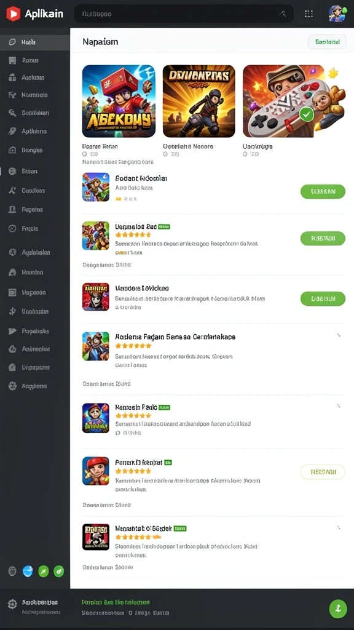Screen dimensions: 354x630
Task: Open the Rapabela sidebar item
Action: click(x=35, y=331)
